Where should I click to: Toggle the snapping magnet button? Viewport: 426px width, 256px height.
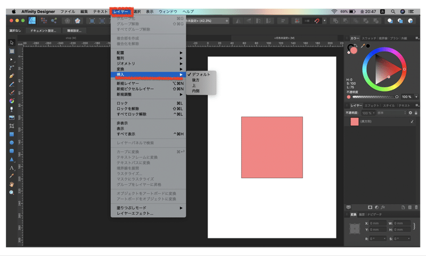click(x=317, y=21)
